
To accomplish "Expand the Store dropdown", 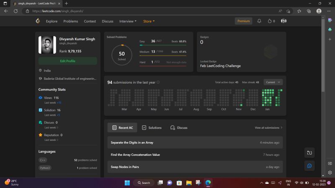I will 149,21.
